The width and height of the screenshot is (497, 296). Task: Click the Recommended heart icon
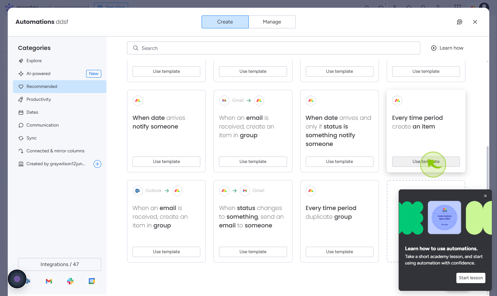(x=21, y=87)
